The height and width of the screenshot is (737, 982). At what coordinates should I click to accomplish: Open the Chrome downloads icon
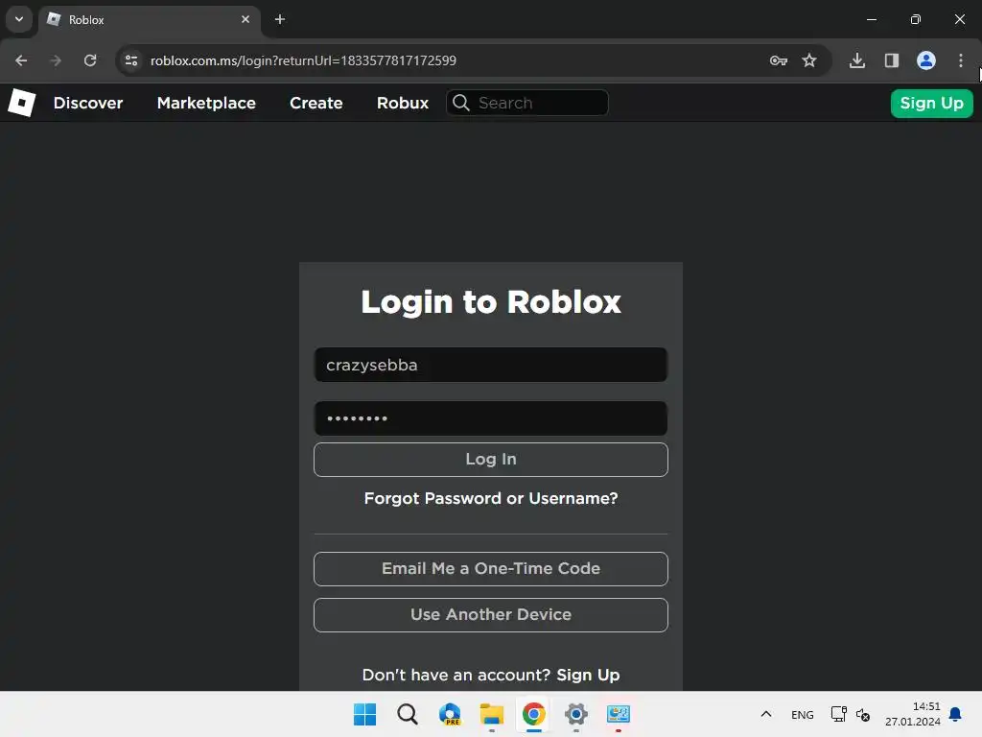point(857,60)
